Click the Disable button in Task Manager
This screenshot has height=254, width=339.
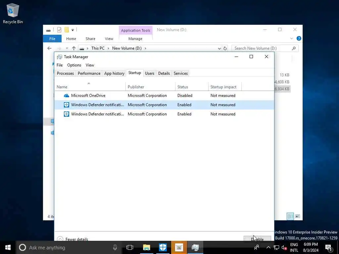pyautogui.click(x=257, y=239)
